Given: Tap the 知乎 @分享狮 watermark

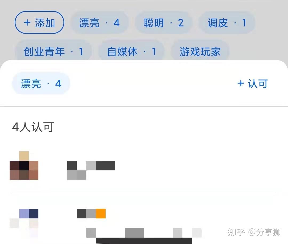Looking at the screenshot, I should coord(254,232).
